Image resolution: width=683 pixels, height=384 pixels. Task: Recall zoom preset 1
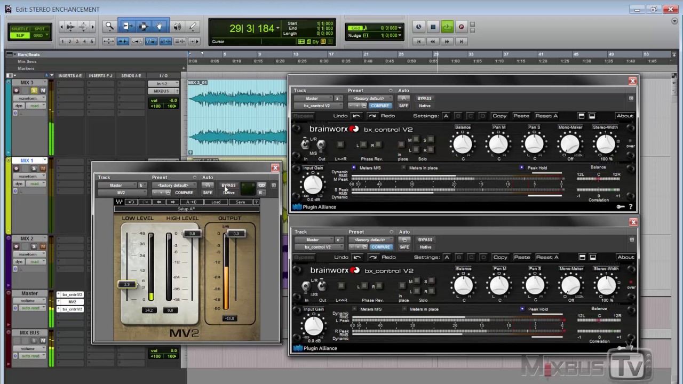pos(62,42)
